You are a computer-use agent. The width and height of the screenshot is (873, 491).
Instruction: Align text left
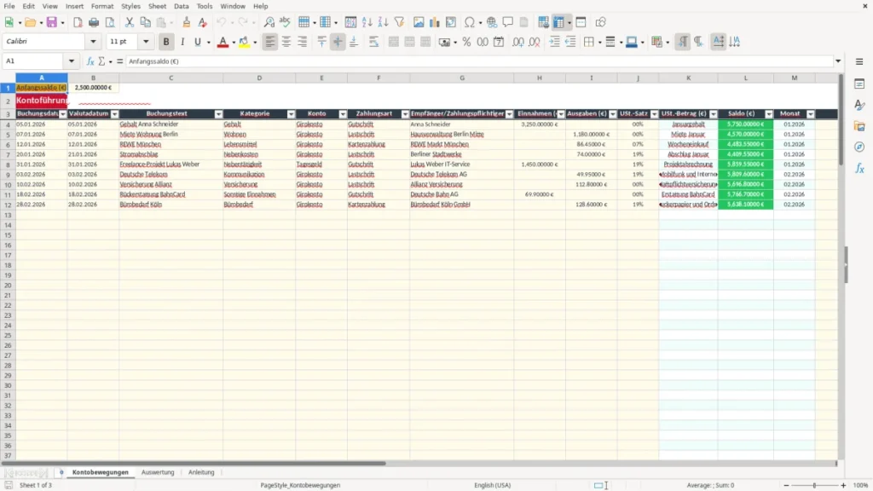(x=270, y=42)
